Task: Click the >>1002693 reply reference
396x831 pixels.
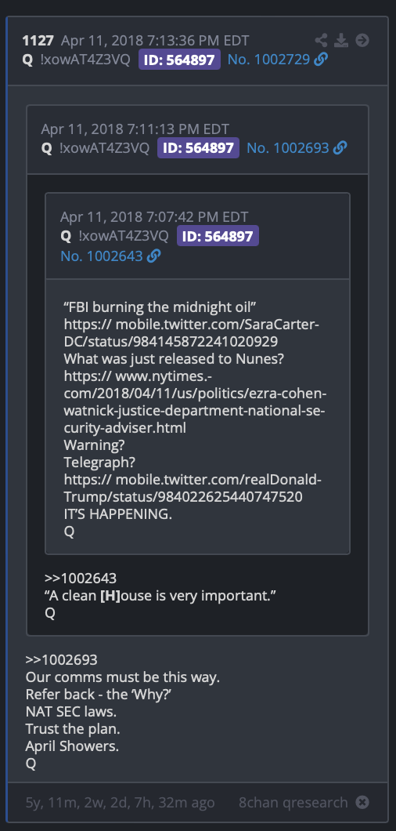Action: (x=61, y=660)
